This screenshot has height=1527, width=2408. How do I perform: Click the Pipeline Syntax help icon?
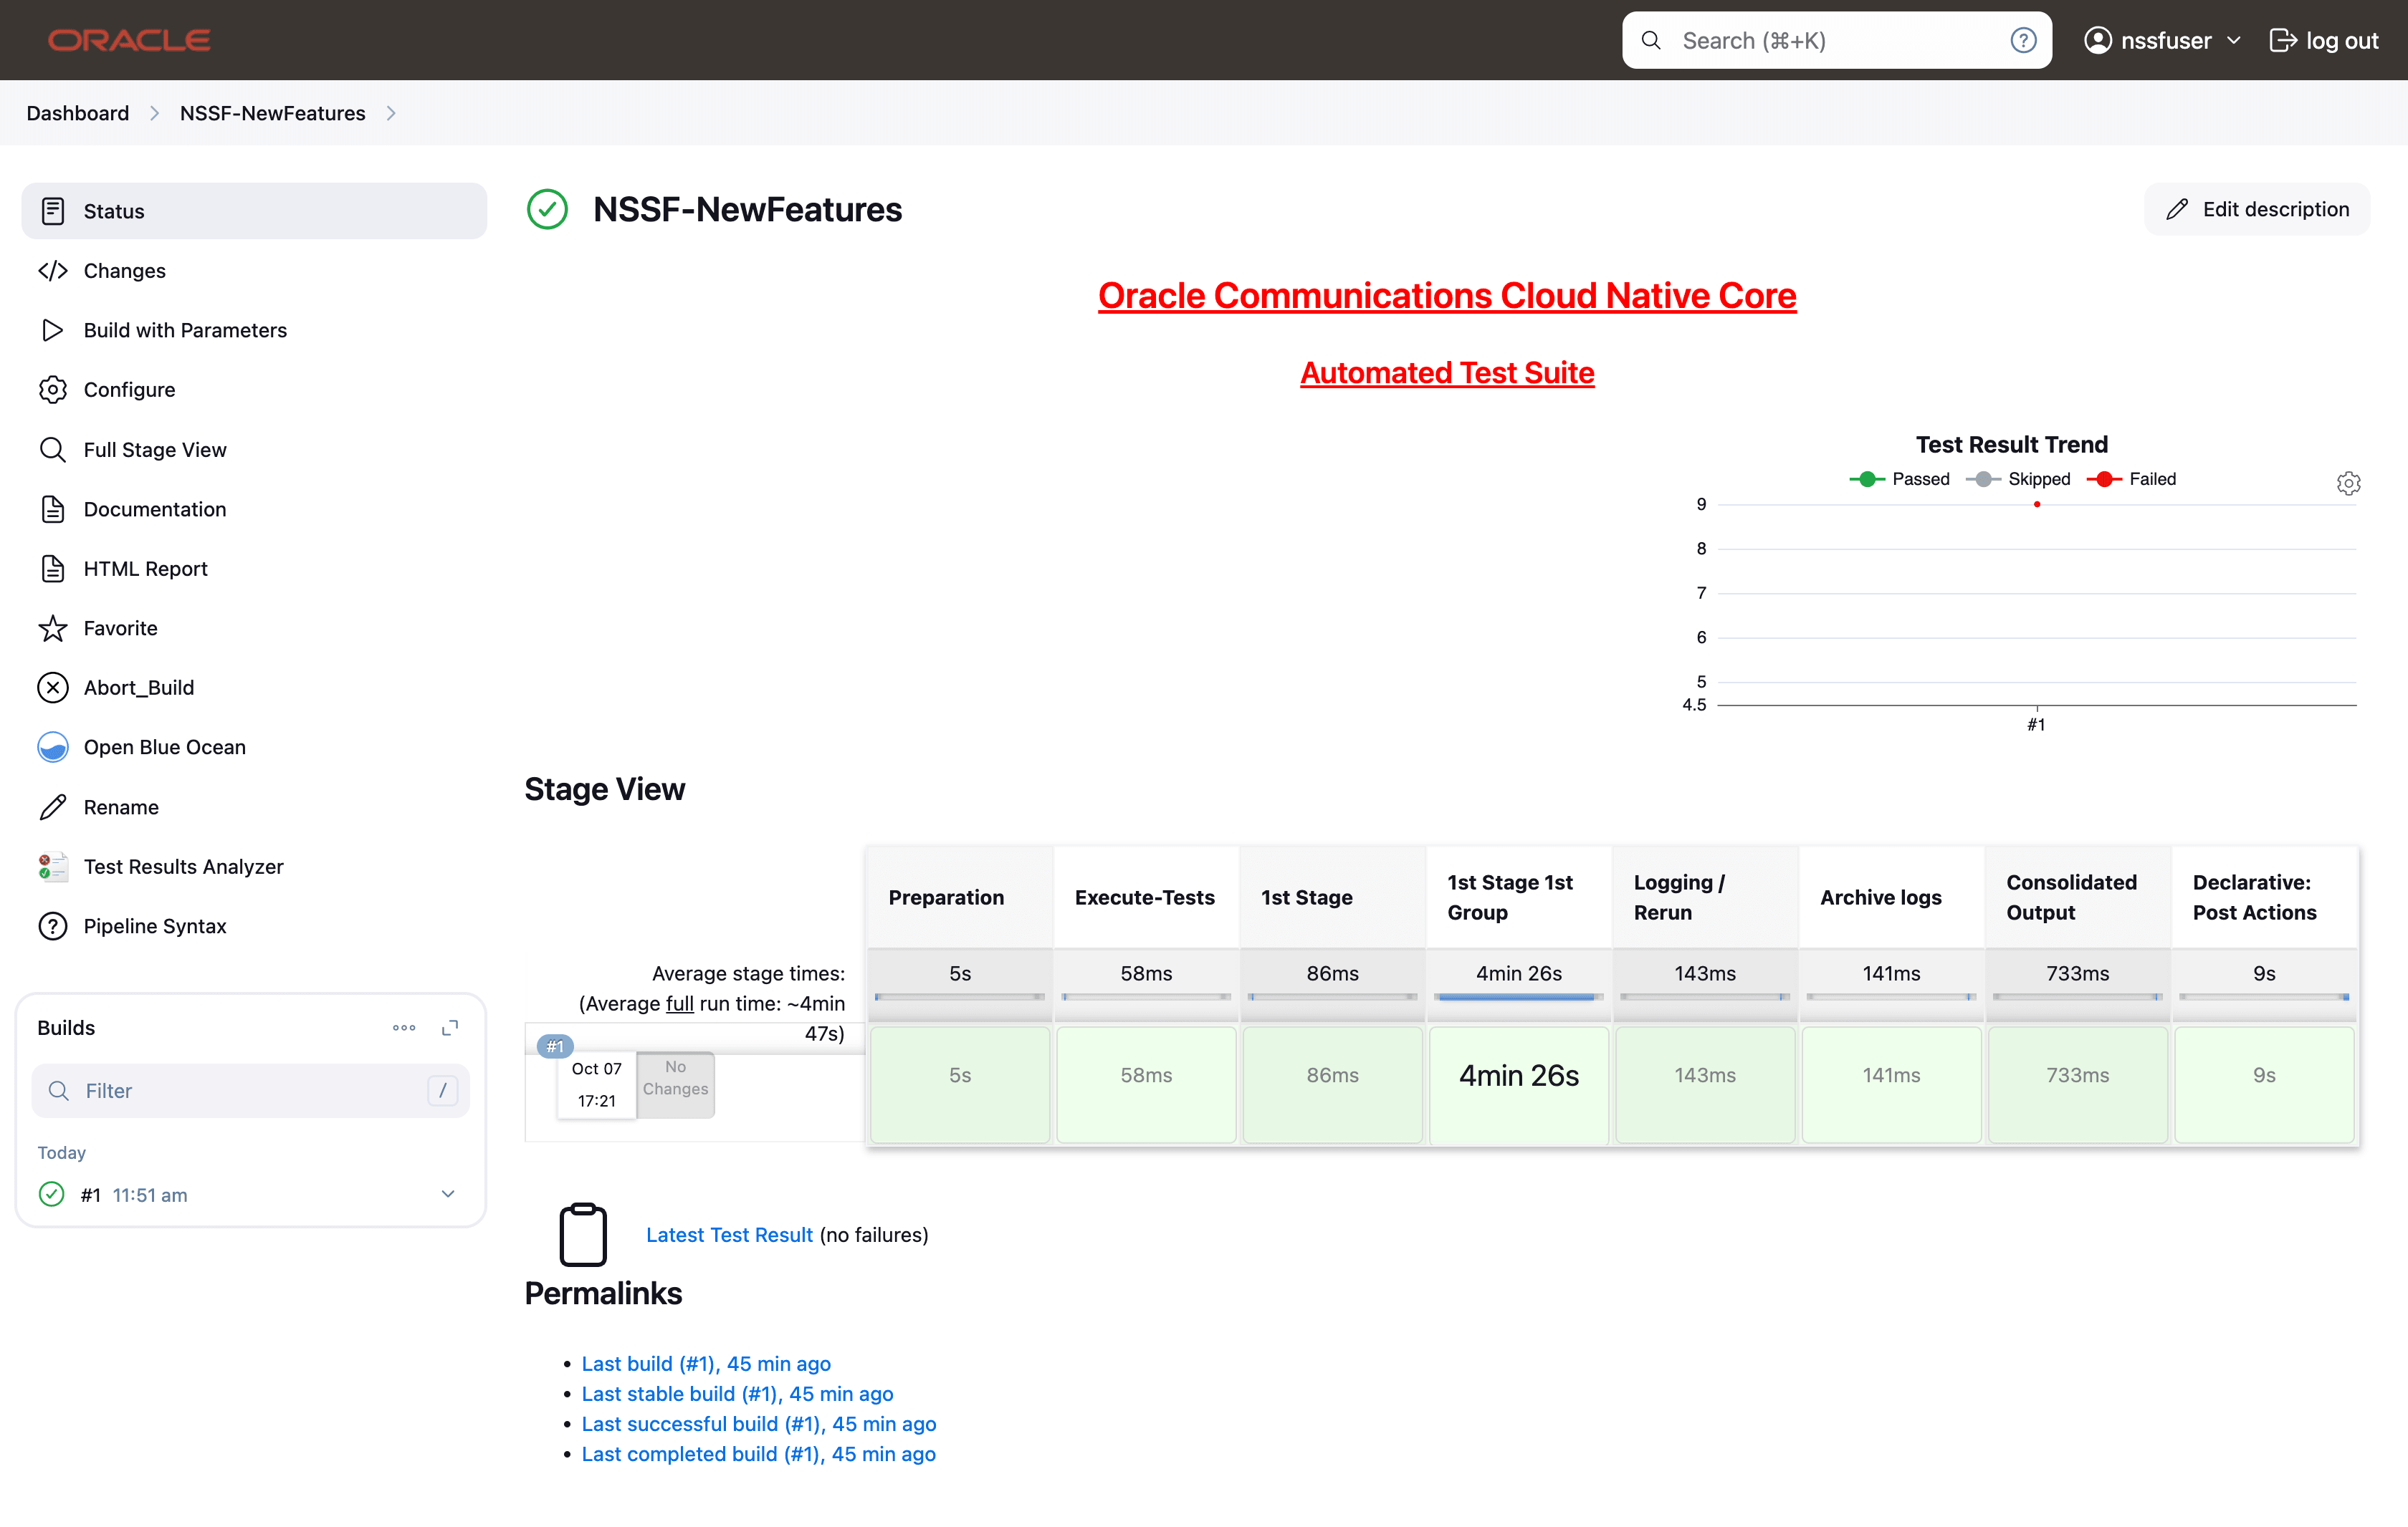[x=52, y=926]
